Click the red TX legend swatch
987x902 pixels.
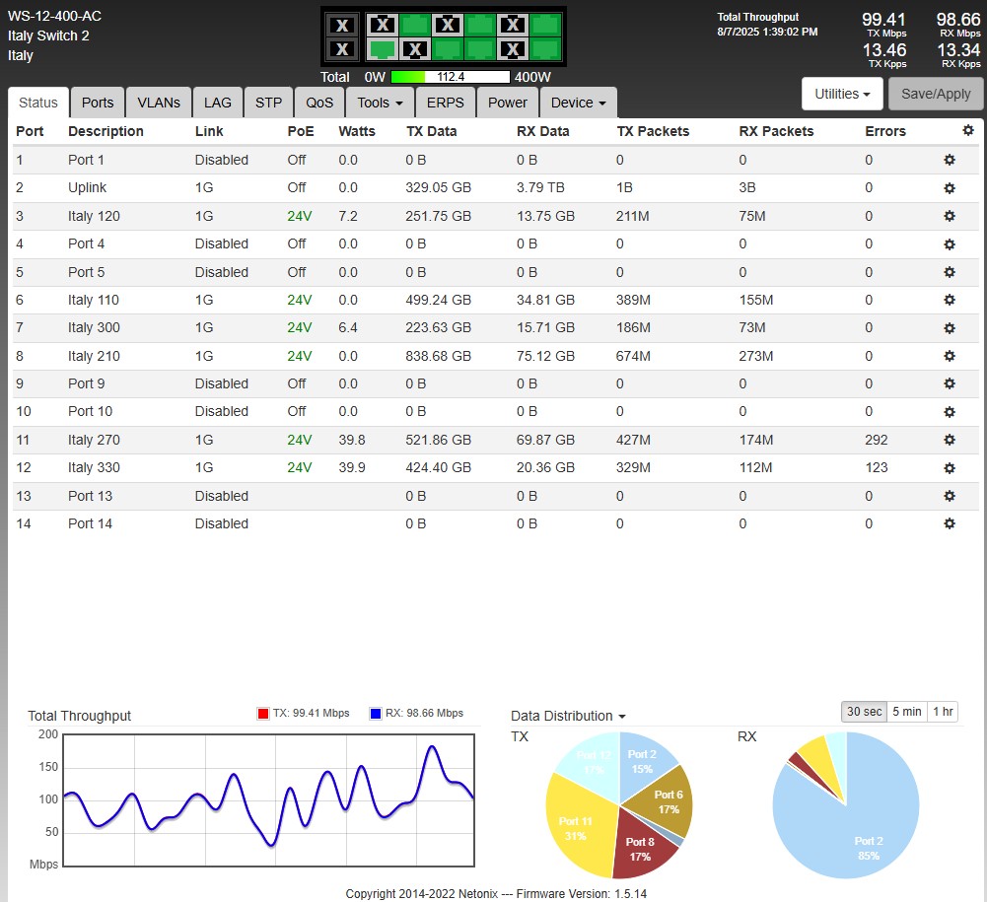pyautogui.click(x=262, y=714)
